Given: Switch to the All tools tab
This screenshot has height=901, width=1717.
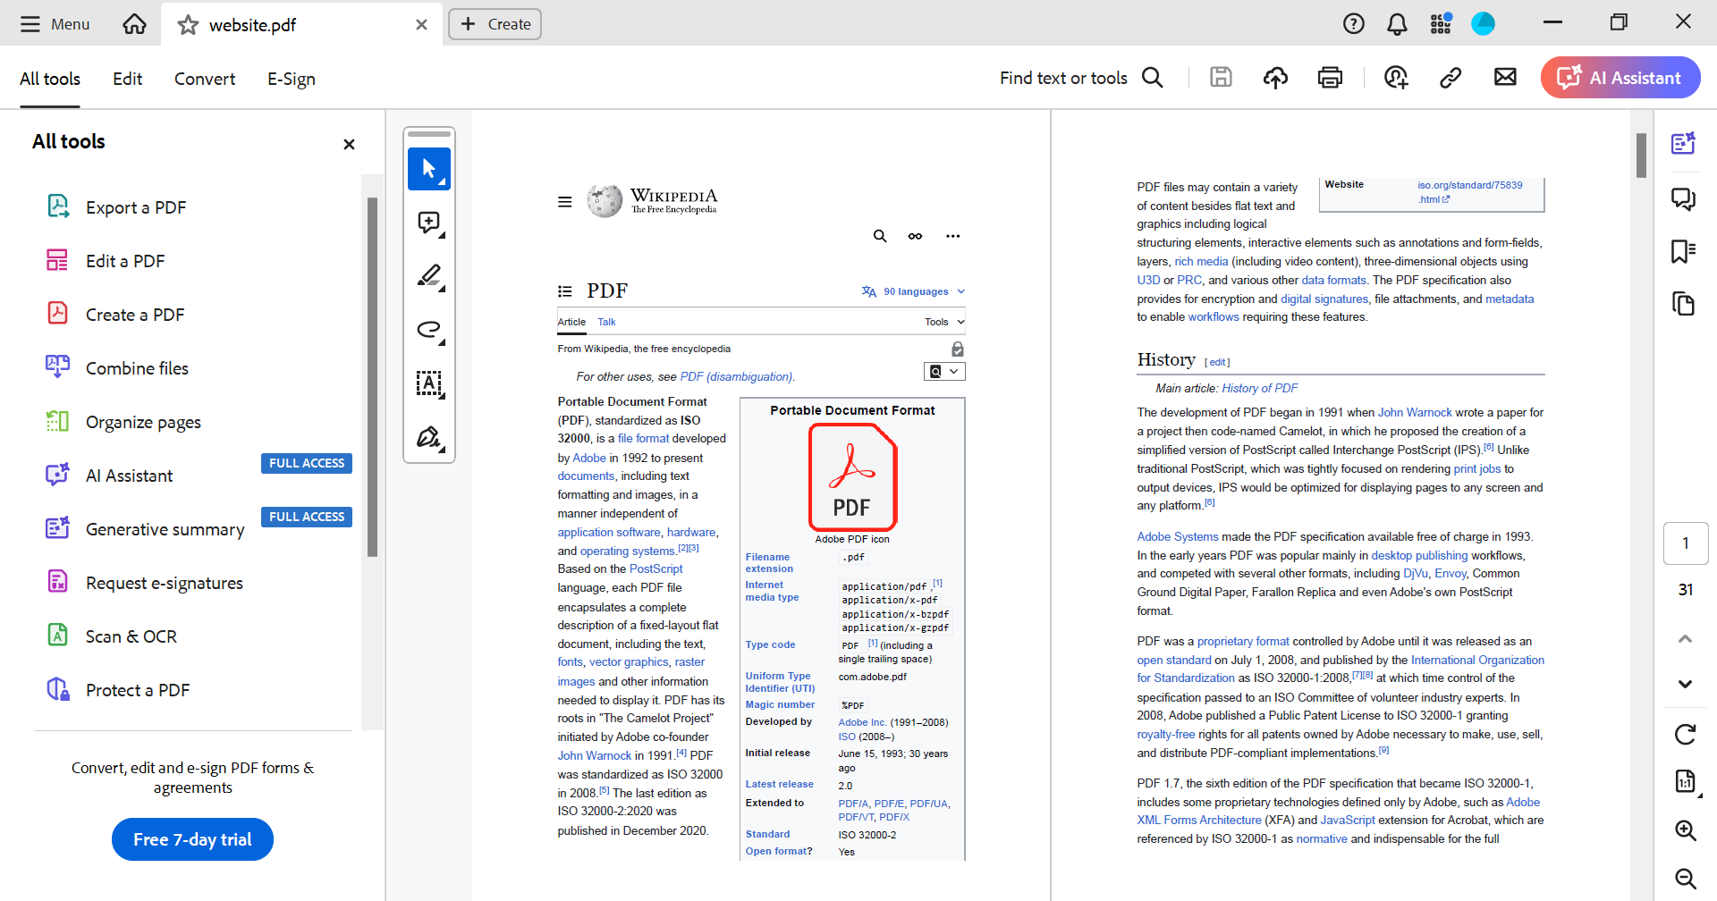Looking at the screenshot, I should click(50, 79).
